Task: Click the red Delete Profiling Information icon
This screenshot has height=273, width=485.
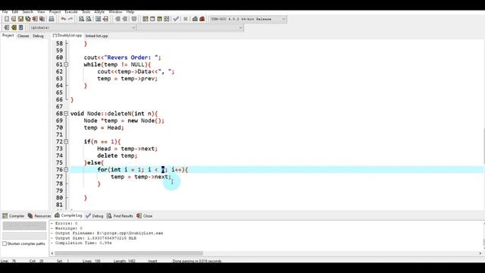Action: pos(202,19)
